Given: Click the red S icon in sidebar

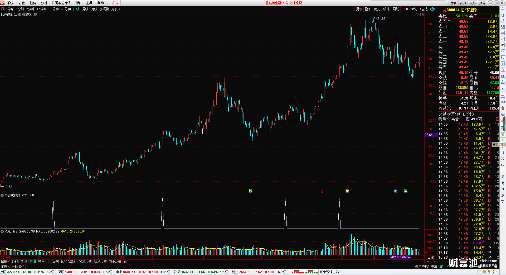Looking at the screenshot, I should (503, 108).
